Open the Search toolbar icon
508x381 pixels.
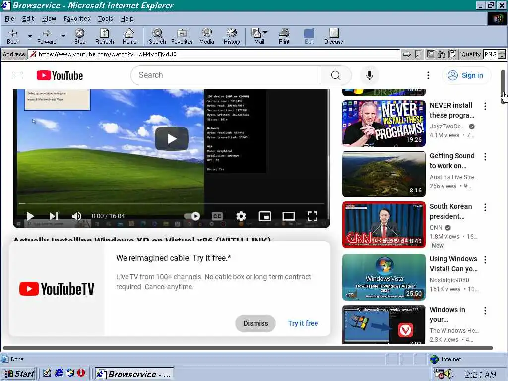(x=157, y=36)
